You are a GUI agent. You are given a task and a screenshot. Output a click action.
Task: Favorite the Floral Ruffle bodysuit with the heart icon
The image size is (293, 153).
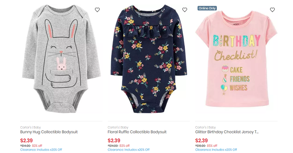pos(185,10)
